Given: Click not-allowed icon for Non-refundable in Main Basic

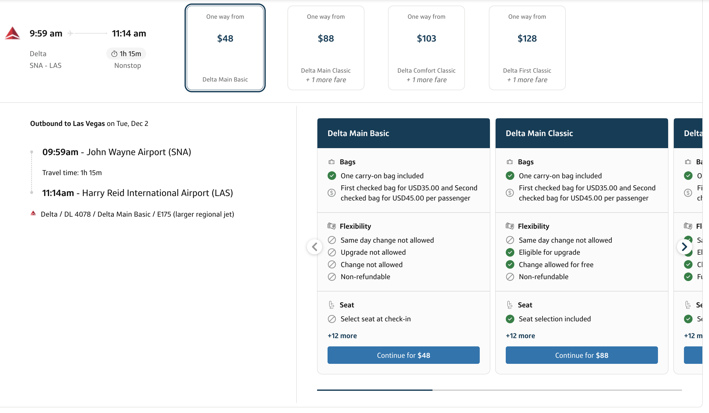Looking at the screenshot, I should pyautogui.click(x=332, y=277).
